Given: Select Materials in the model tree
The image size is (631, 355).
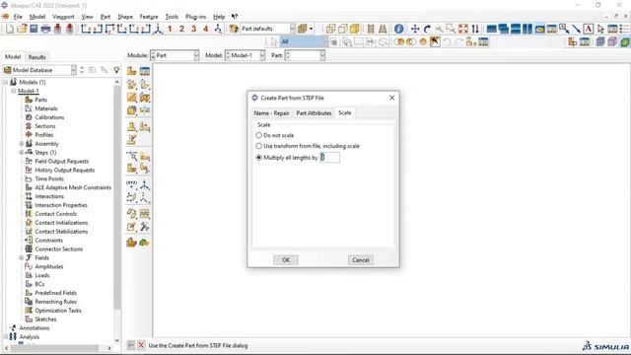Looking at the screenshot, I should [x=46, y=108].
